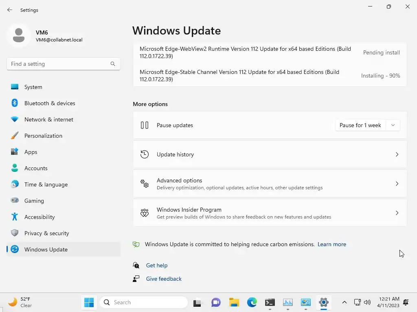
Task: Open Windows Insider Program via its chevron
Action: [x=397, y=212]
